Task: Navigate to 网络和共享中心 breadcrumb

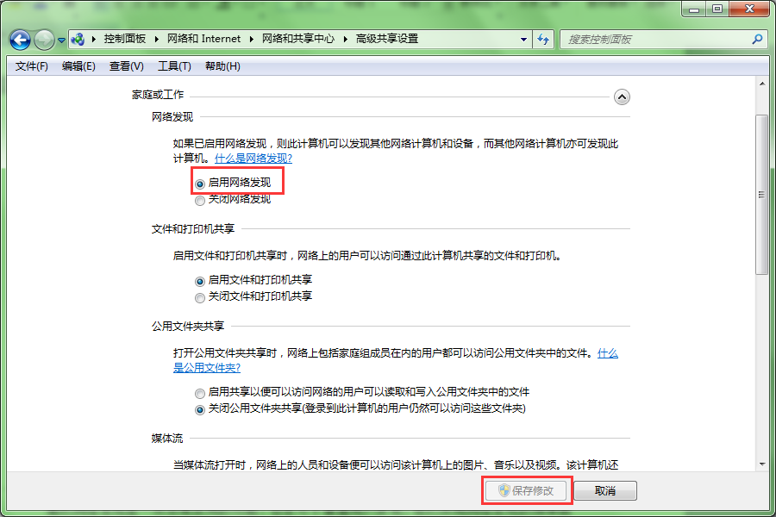Action: [298, 39]
